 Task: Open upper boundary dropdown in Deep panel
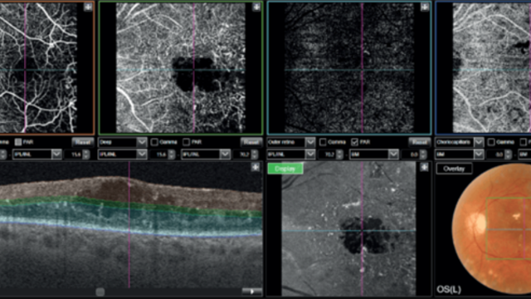(122, 154)
